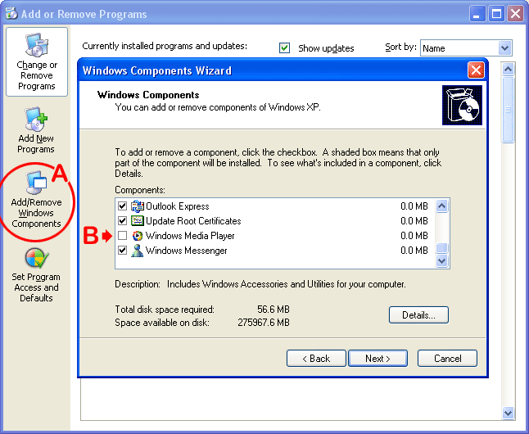
Task: Click programs list scroll up arrow
Action: click(x=508, y=70)
